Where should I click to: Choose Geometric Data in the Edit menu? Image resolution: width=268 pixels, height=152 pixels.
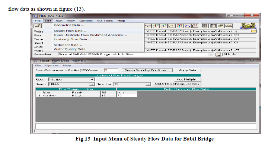point(68,25)
